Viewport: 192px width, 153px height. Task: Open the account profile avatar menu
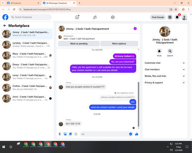(184, 17)
